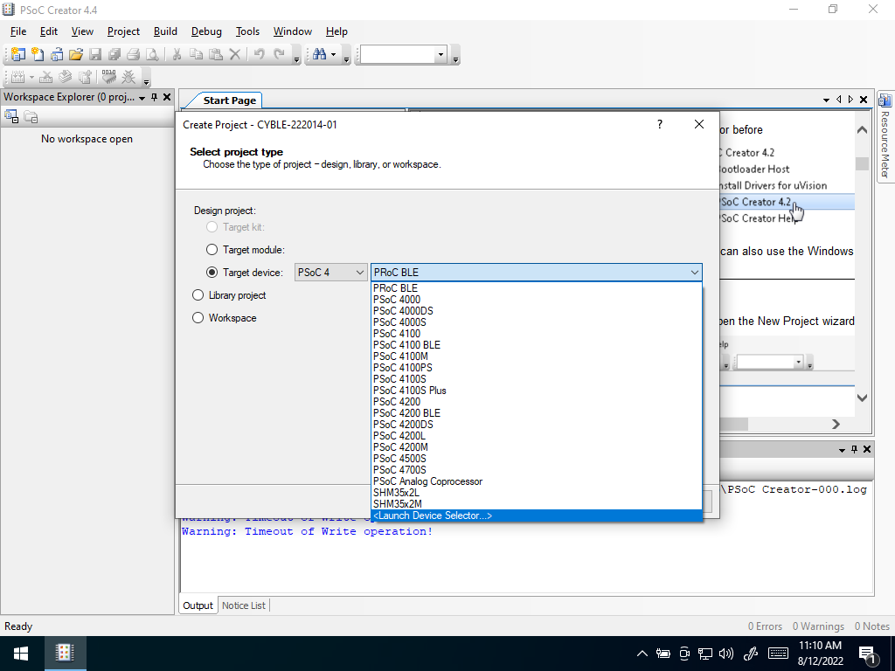The image size is (895, 671).
Task: Select the Target module radio button
Action: pyautogui.click(x=212, y=250)
